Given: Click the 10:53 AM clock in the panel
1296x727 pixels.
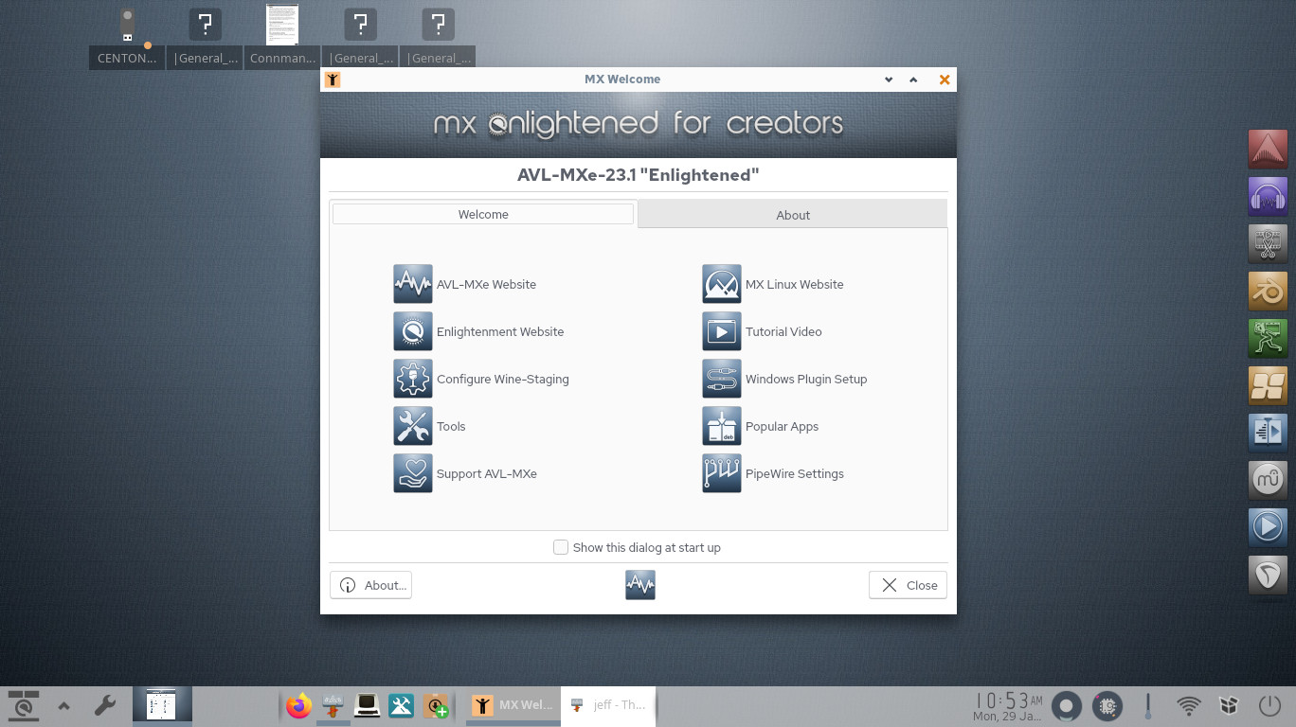Looking at the screenshot, I should [x=1009, y=705].
